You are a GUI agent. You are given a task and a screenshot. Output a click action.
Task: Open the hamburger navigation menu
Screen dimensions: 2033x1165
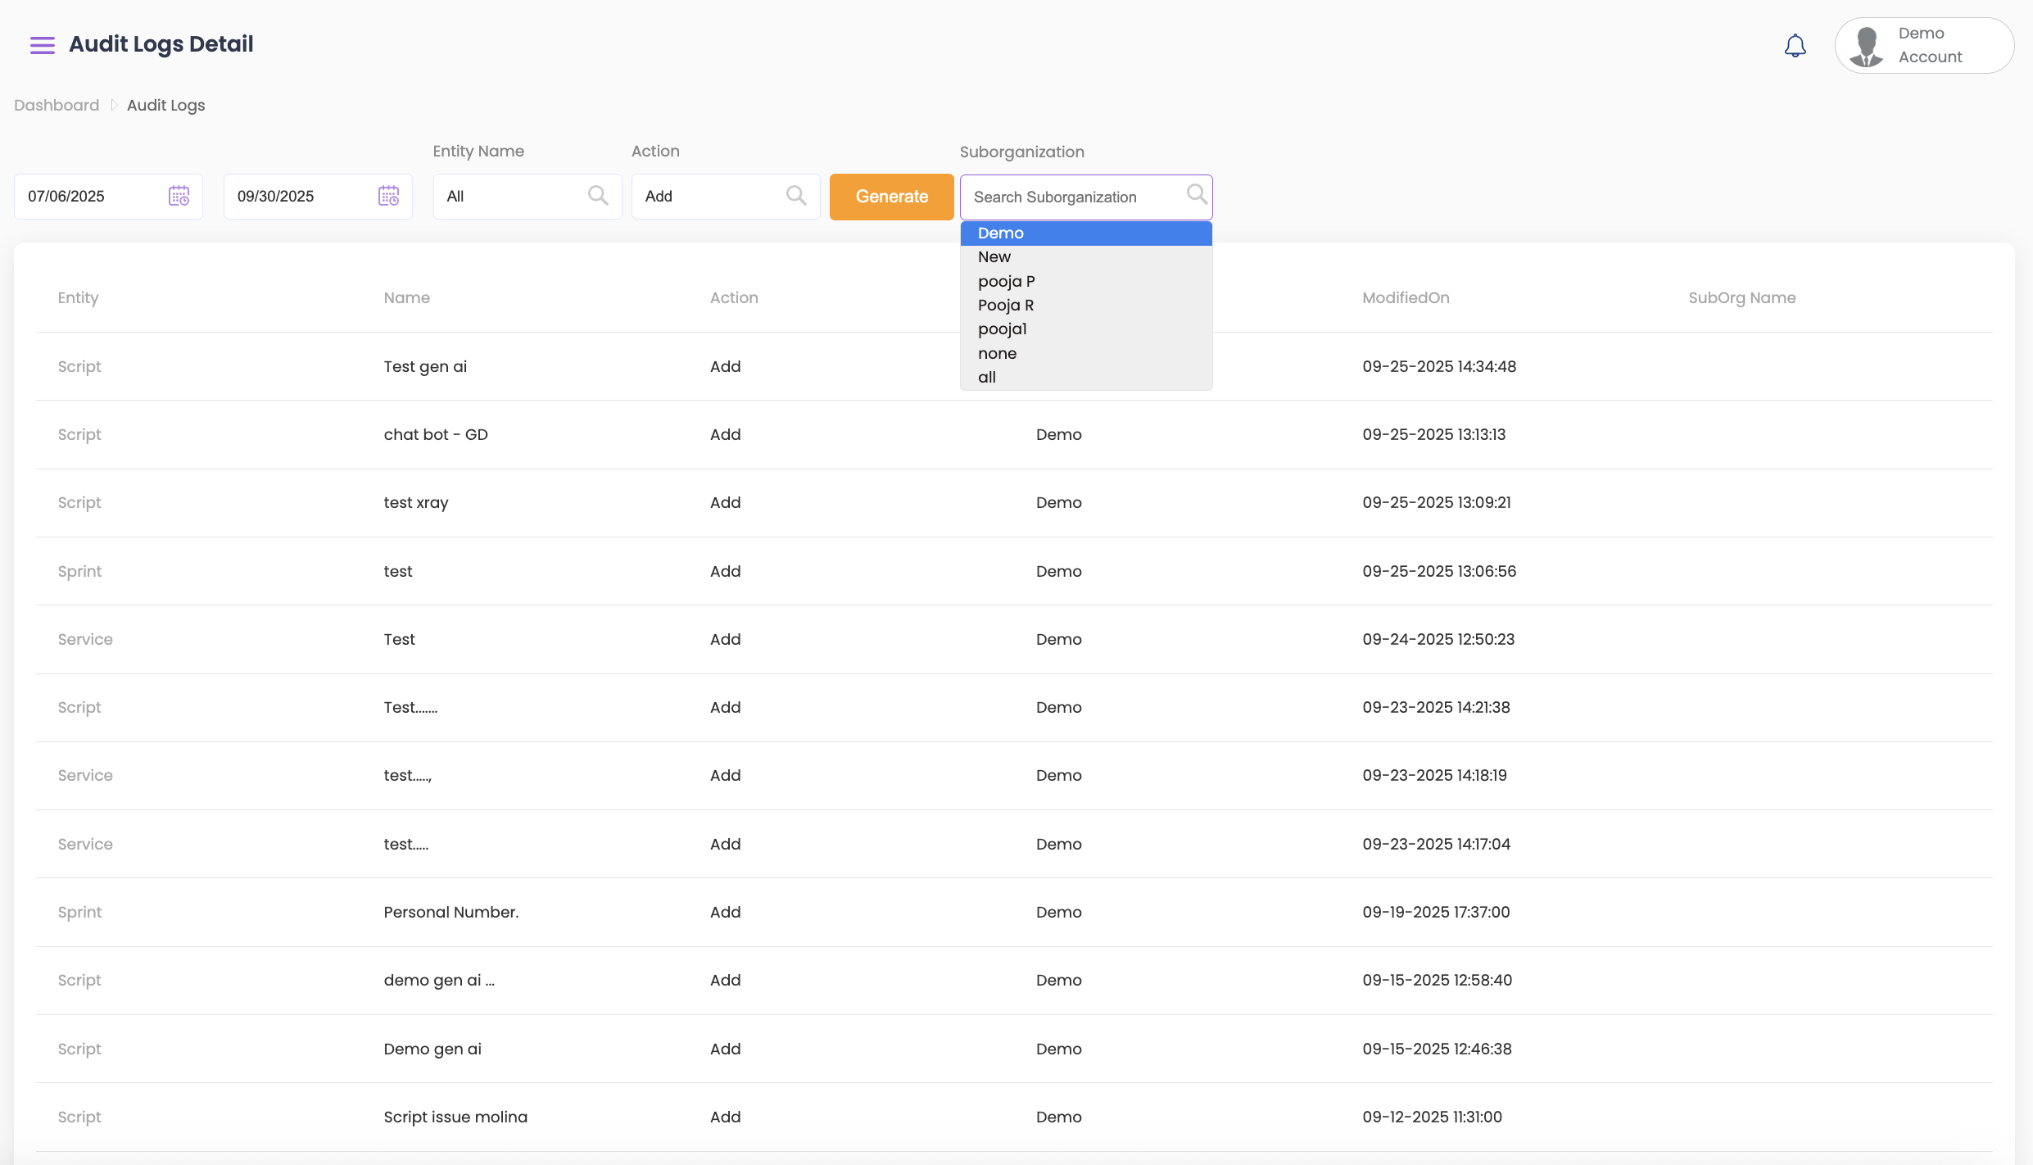click(43, 45)
